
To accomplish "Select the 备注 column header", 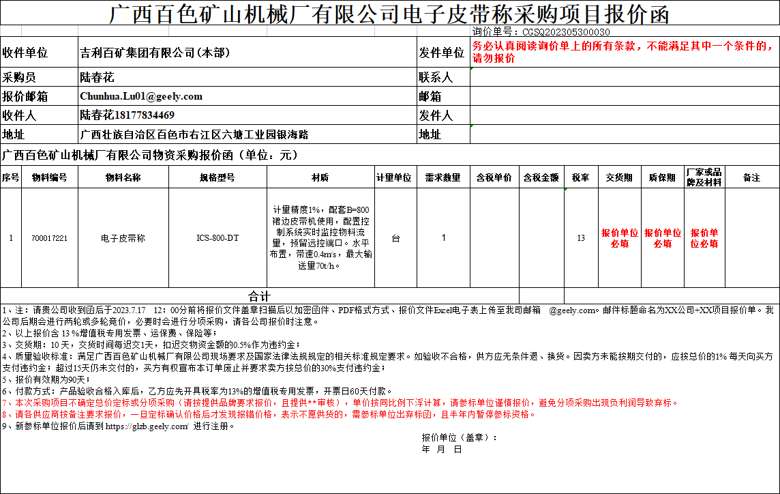I will 751,177.
